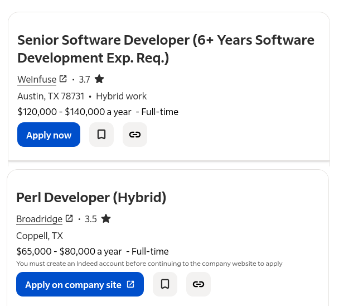Viewport: 339px width, 306px height.
Task: Copy link to the Senior Software Developer job
Action: [135, 135]
